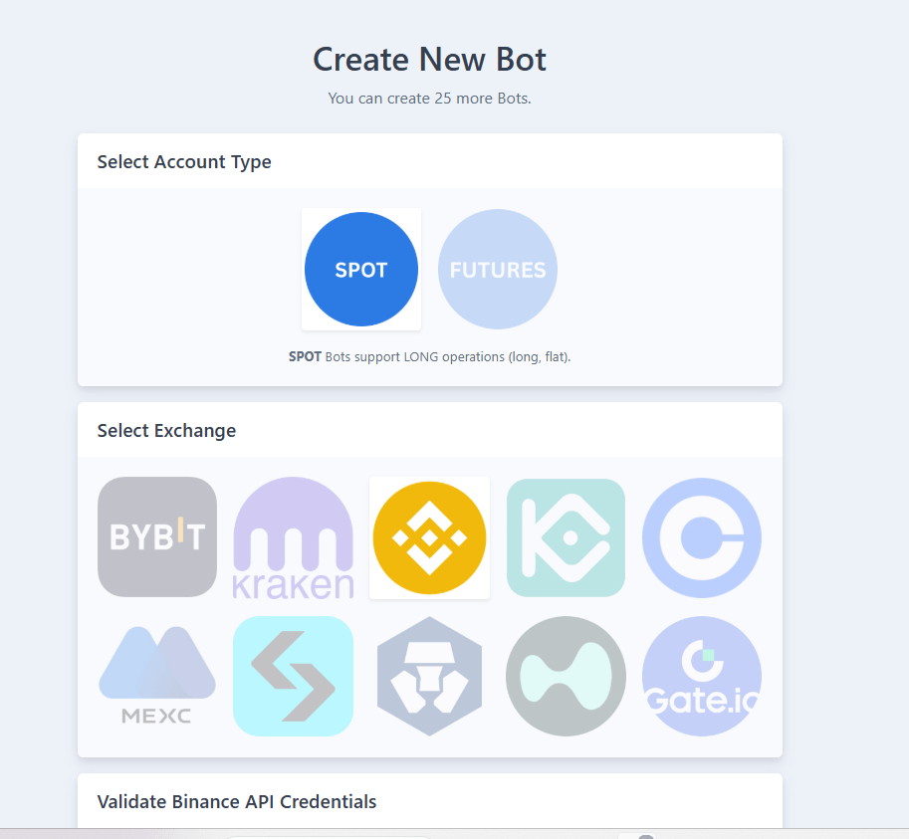Click the Select Account Type header

coord(184,161)
